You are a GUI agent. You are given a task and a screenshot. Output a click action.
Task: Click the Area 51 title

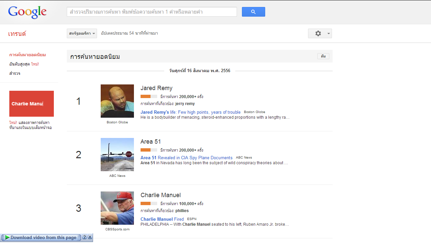pyautogui.click(x=151, y=142)
